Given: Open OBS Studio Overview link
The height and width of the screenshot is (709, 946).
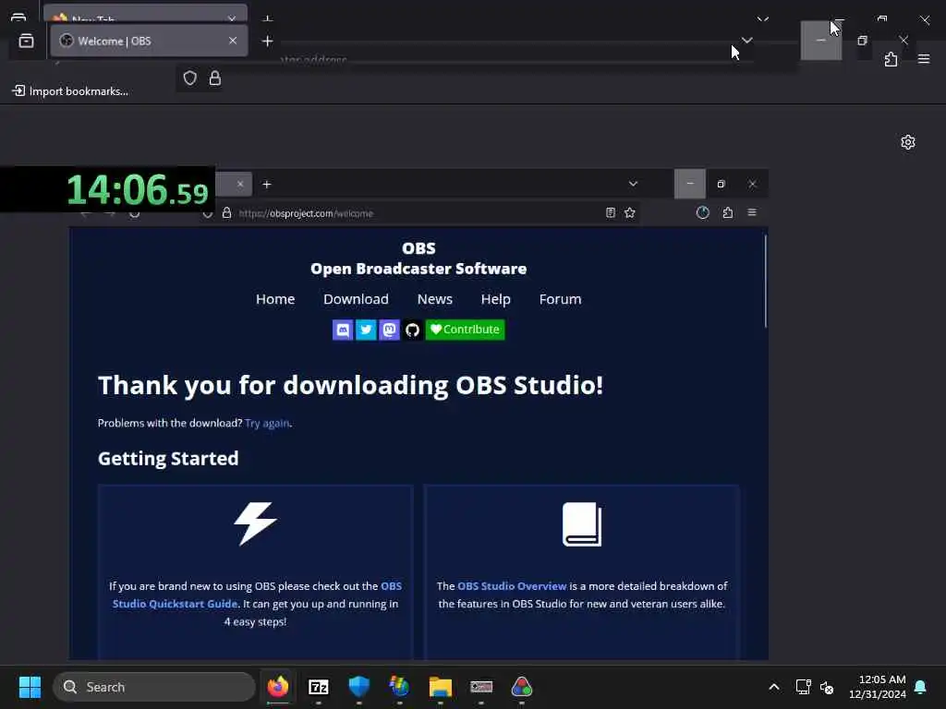Looking at the screenshot, I should (x=512, y=586).
